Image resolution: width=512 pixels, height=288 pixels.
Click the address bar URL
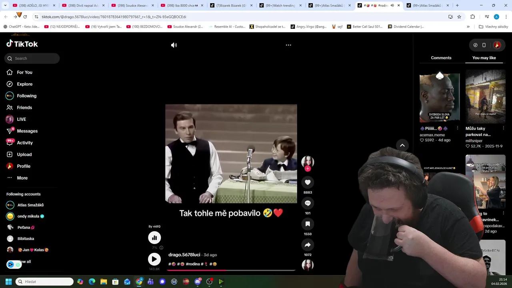pos(114,17)
